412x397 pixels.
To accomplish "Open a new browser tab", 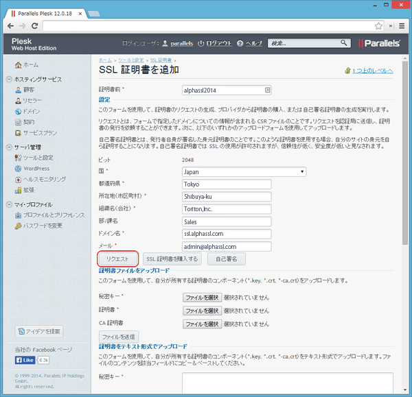I will 93,14.
